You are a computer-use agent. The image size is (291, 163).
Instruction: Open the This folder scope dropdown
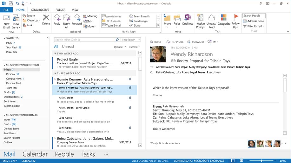[x=131, y=40]
